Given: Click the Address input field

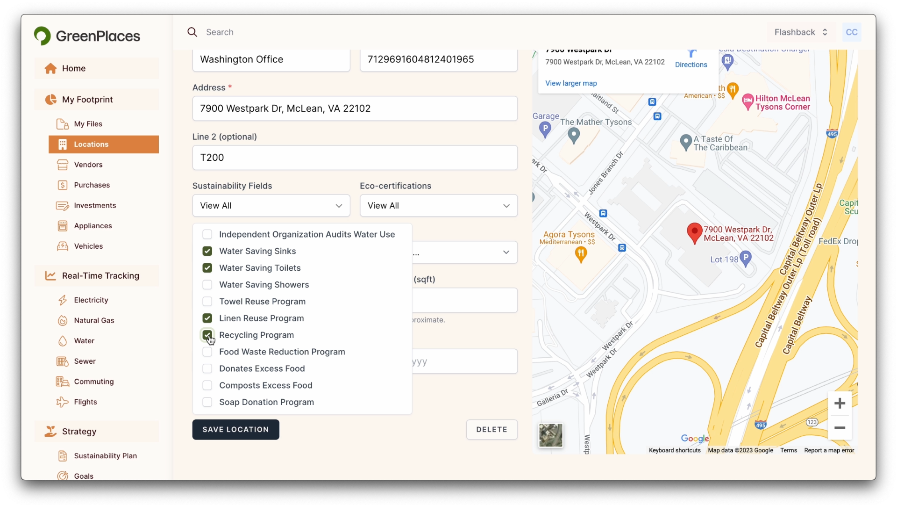Looking at the screenshot, I should click(355, 108).
